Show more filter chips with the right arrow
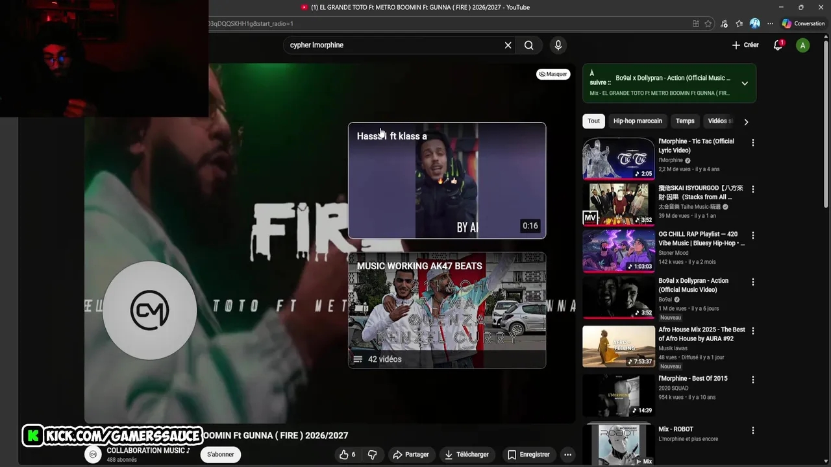Image resolution: width=831 pixels, height=467 pixels. coord(746,121)
